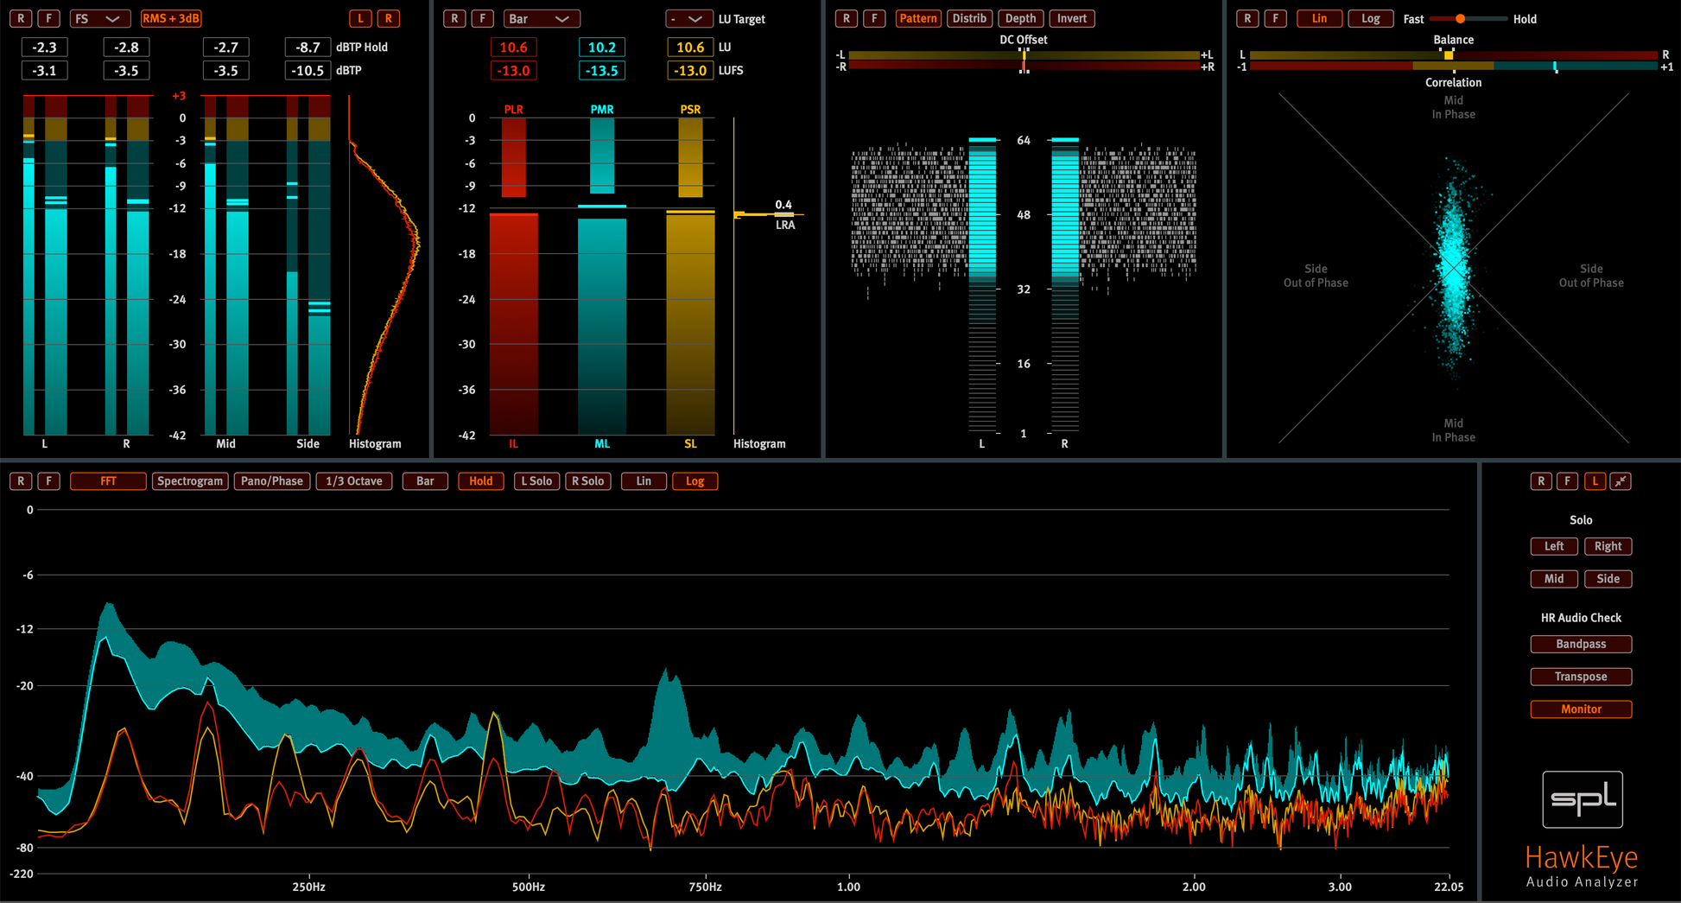
Task: Click the Bandpass button under HR Audio Check
Action: pyautogui.click(x=1580, y=644)
